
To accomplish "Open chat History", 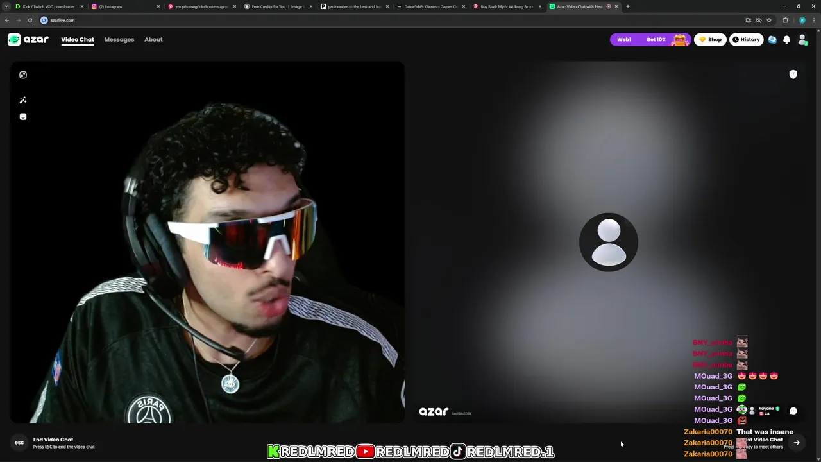I will tap(746, 39).
